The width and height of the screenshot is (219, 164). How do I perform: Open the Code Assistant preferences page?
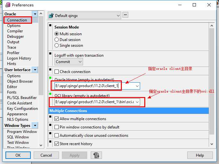[20, 103]
